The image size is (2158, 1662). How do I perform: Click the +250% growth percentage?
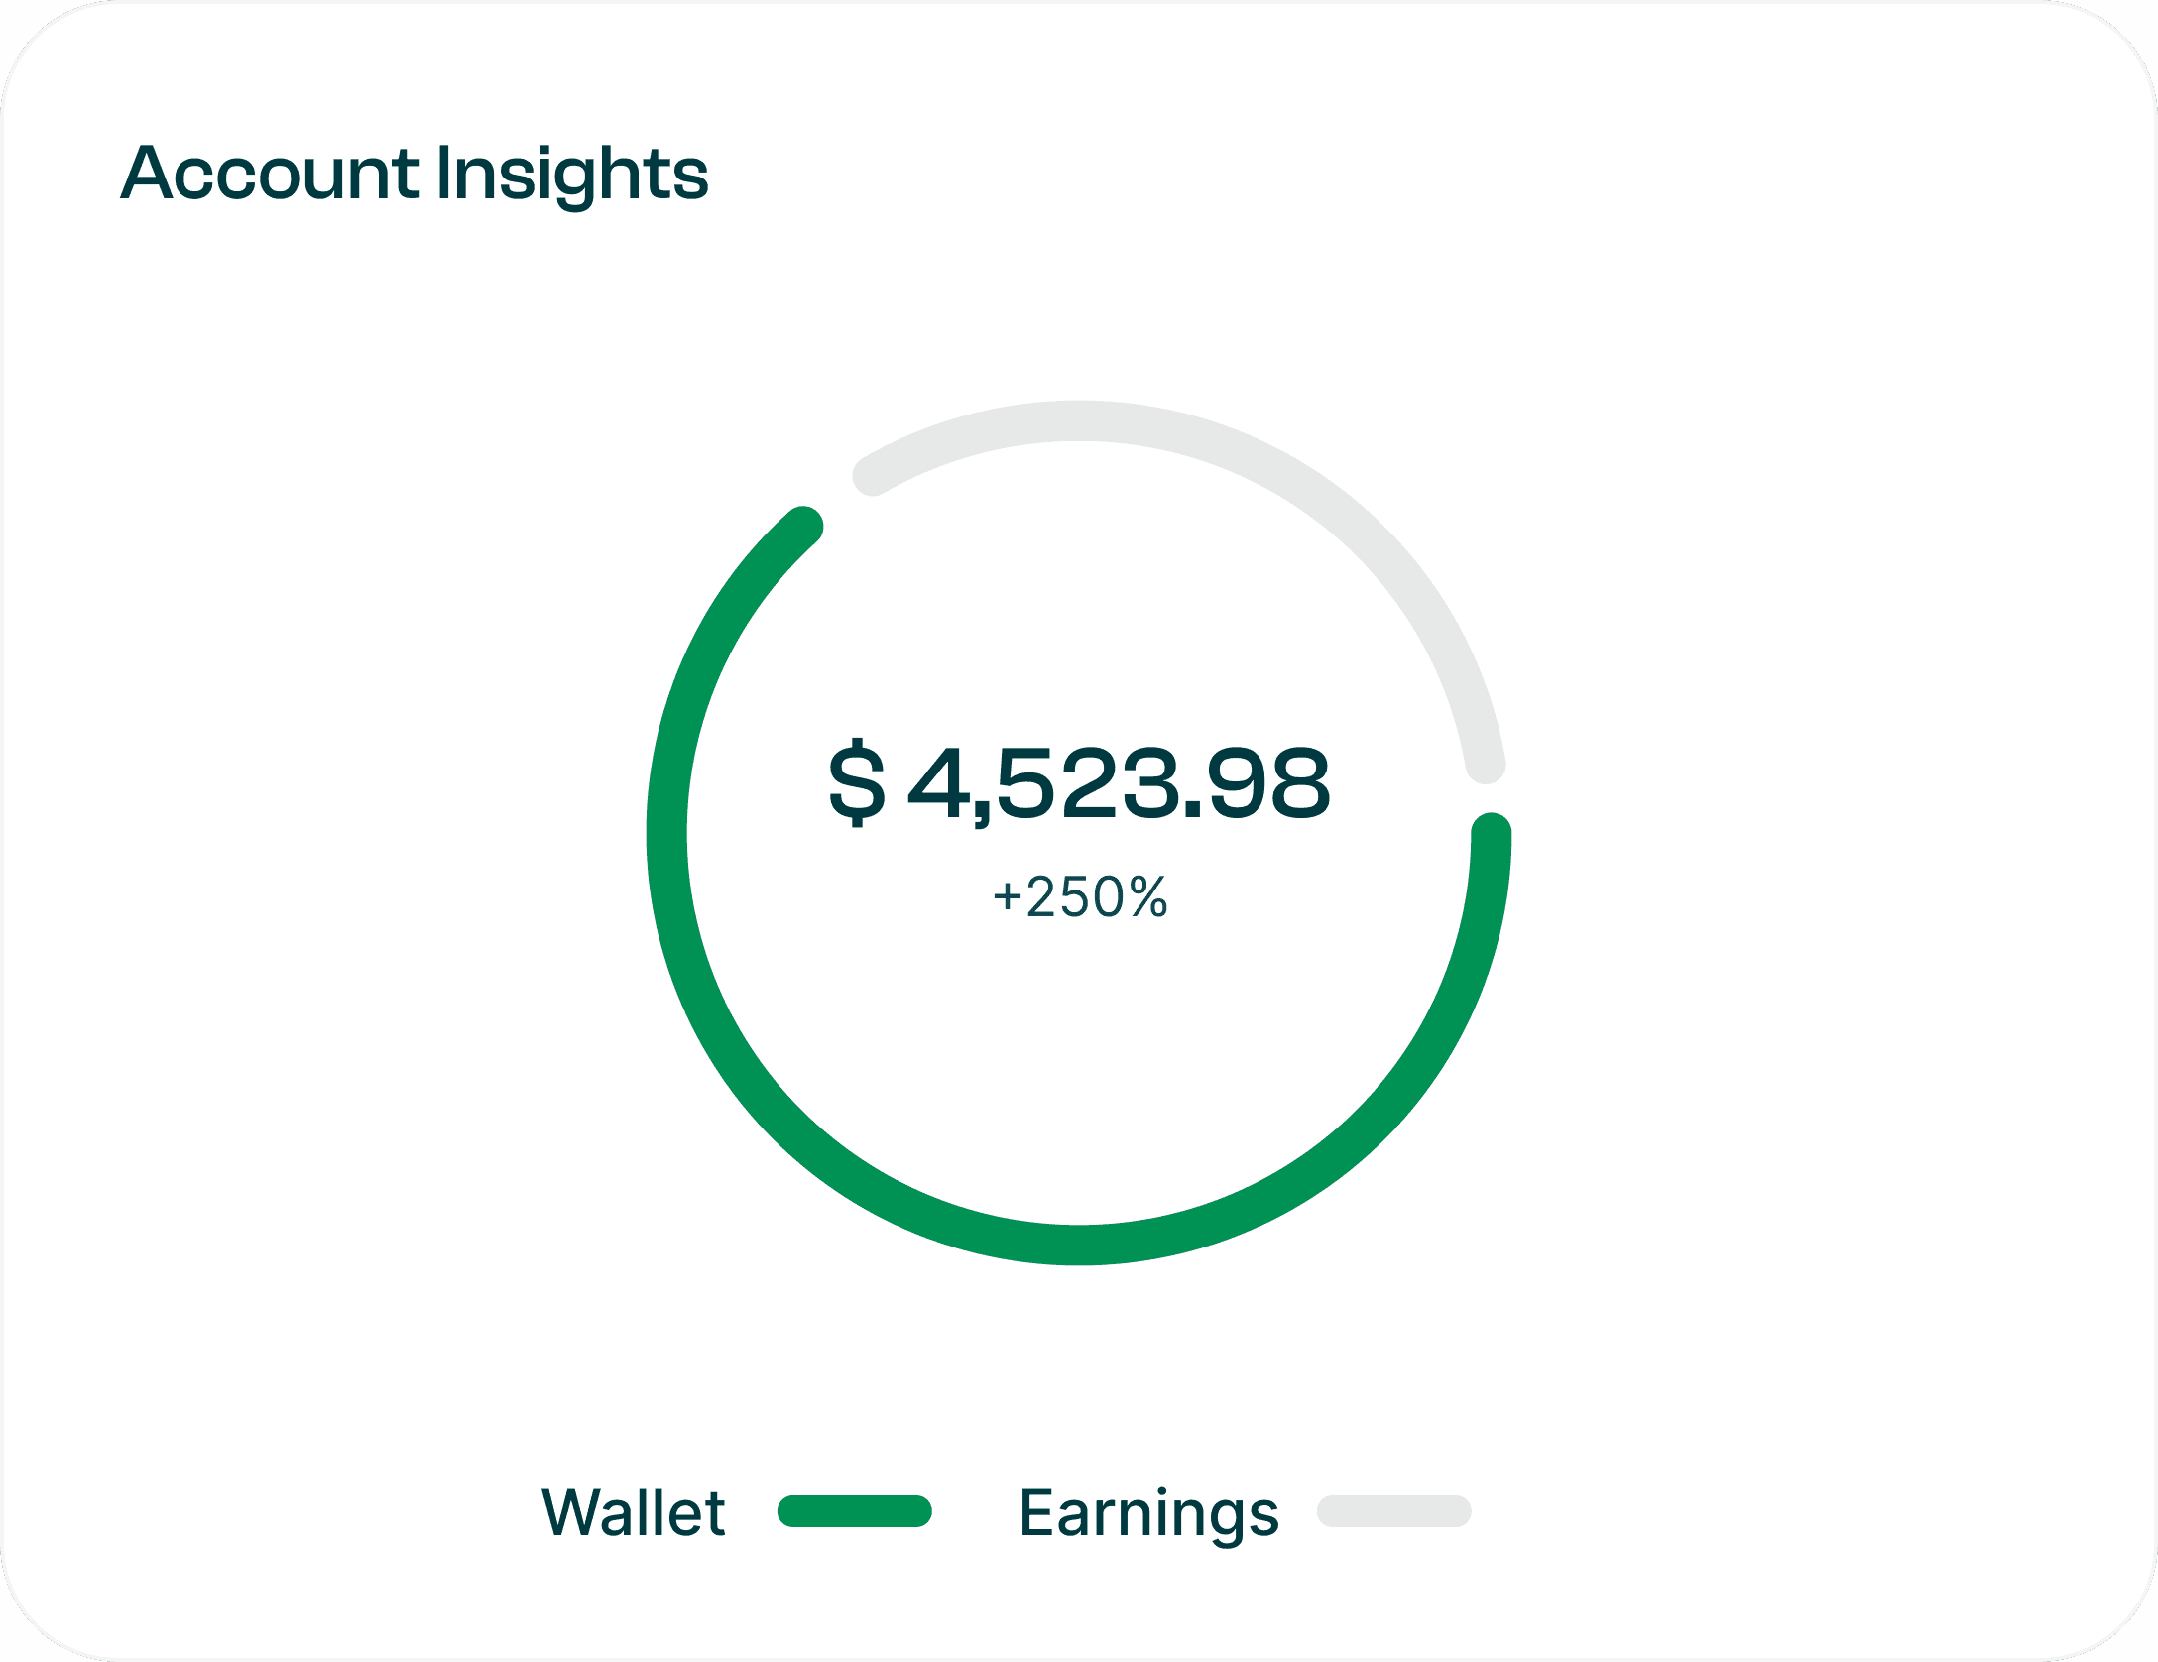pos(1080,897)
